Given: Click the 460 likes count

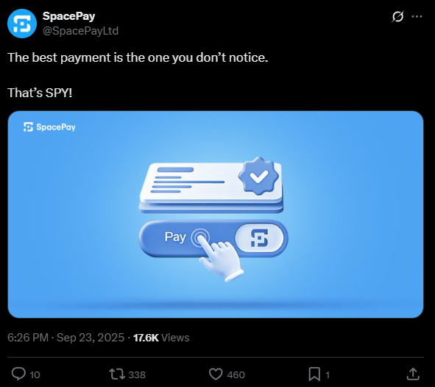Looking at the screenshot, I should pos(236,374).
